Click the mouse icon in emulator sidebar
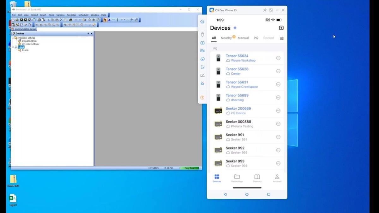 click(x=202, y=34)
